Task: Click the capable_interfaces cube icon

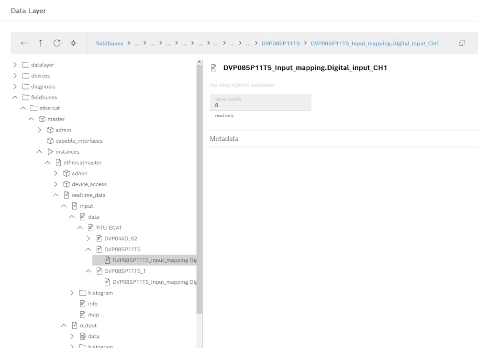Action: [x=50, y=141]
